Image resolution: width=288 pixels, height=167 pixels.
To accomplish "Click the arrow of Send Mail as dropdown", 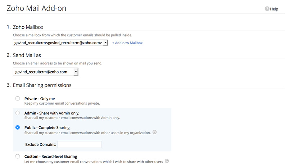I will pyautogui.click(x=75, y=72).
